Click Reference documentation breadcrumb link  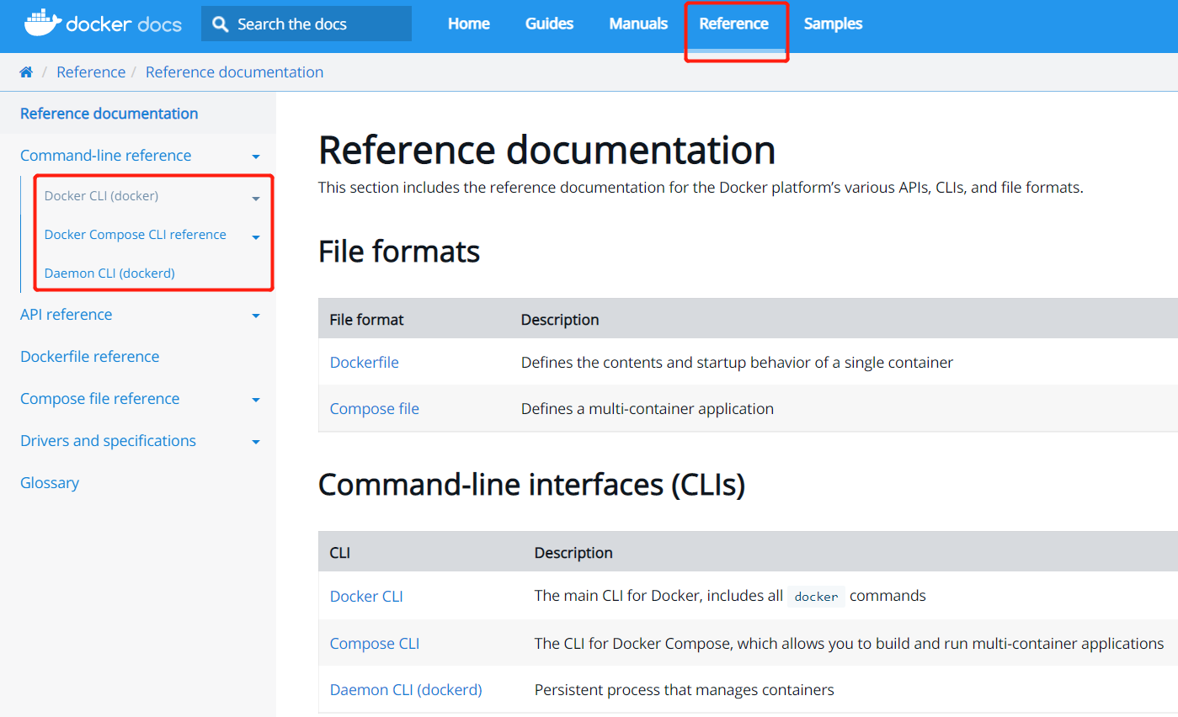tap(234, 72)
